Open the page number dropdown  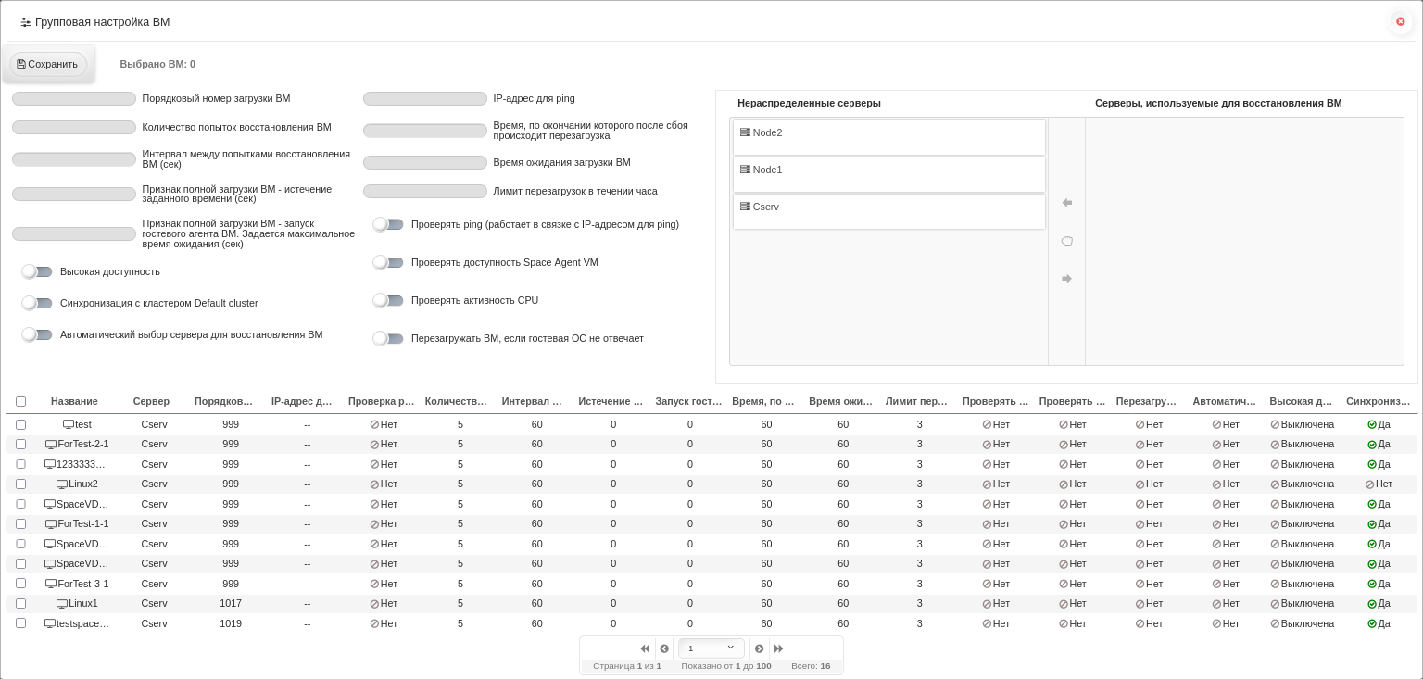(x=711, y=648)
